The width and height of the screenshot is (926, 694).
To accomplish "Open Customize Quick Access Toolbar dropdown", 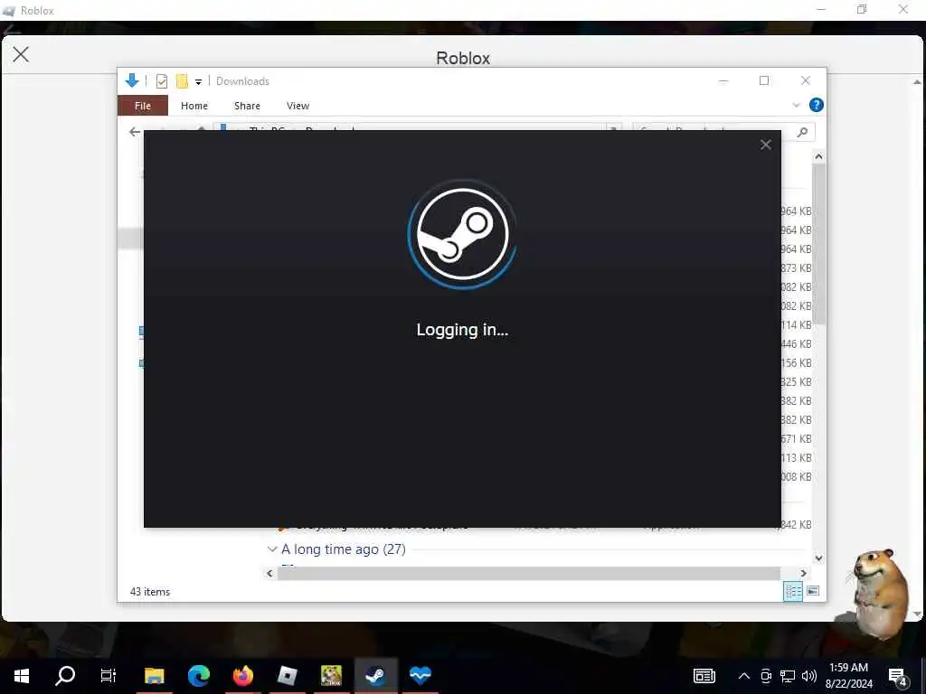I will (x=198, y=81).
